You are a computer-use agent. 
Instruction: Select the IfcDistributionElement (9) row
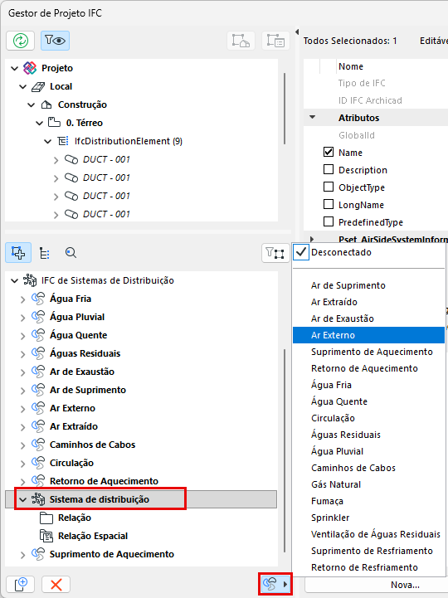point(129,141)
